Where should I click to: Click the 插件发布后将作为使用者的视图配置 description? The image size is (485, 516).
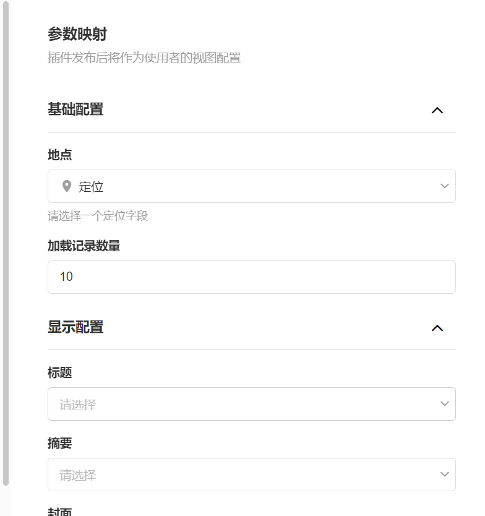(144, 58)
